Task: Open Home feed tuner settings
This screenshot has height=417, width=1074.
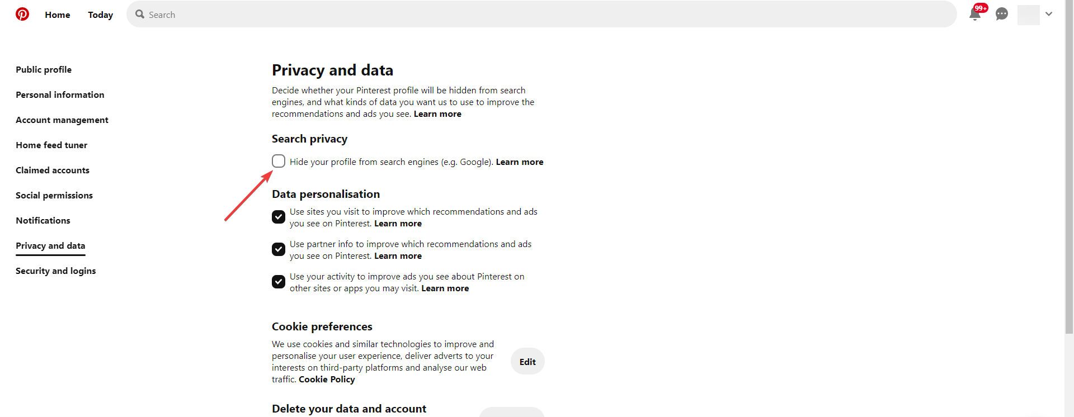Action: click(51, 145)
